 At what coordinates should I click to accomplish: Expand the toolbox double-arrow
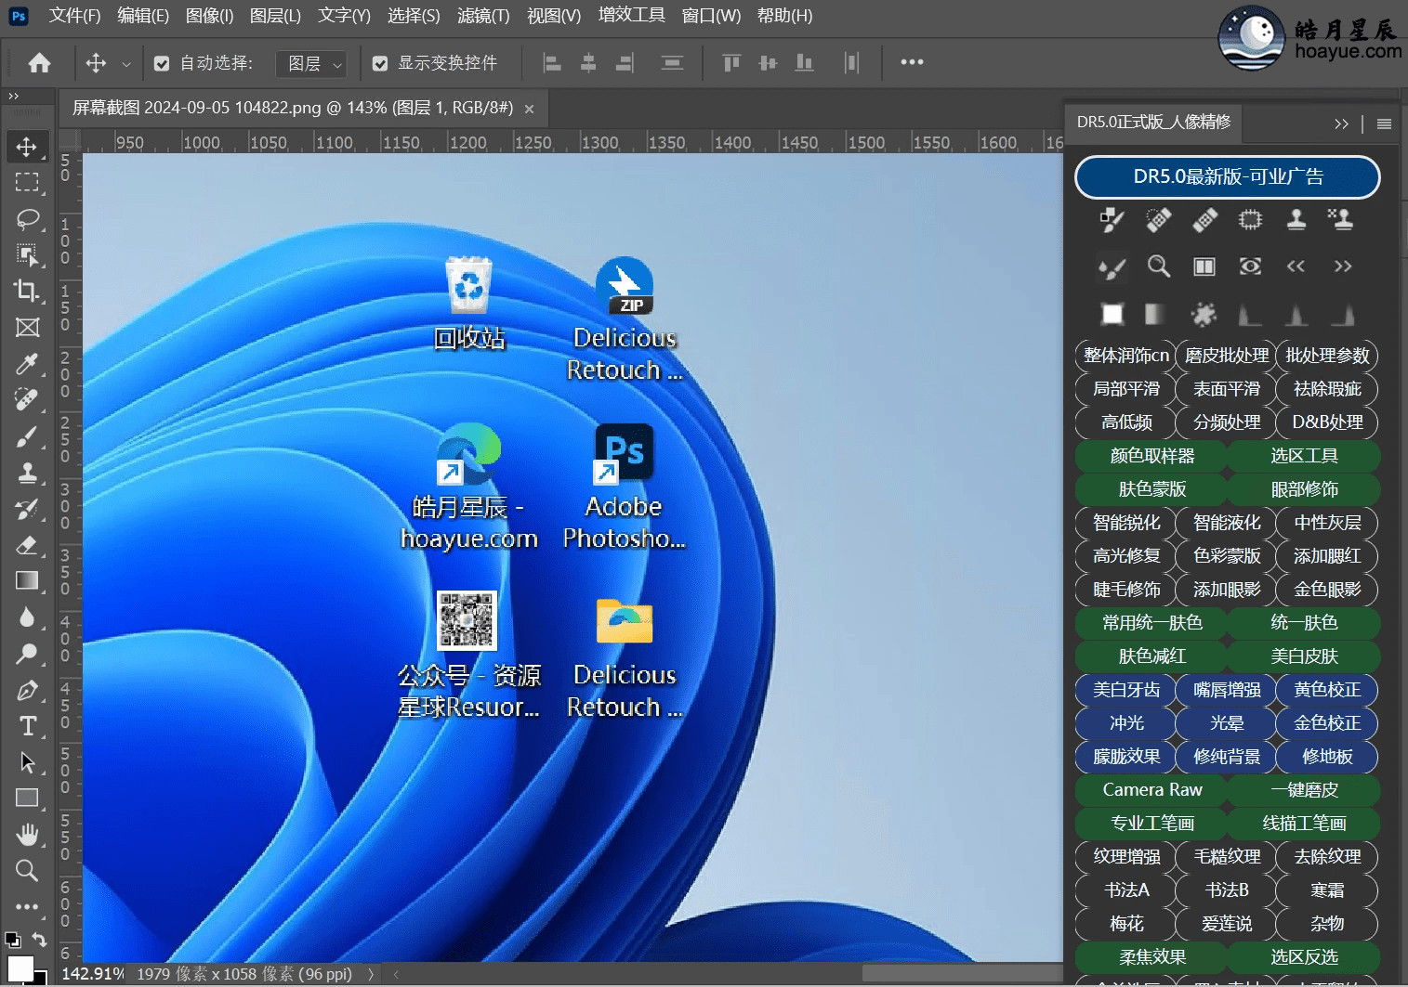(13, 96)
